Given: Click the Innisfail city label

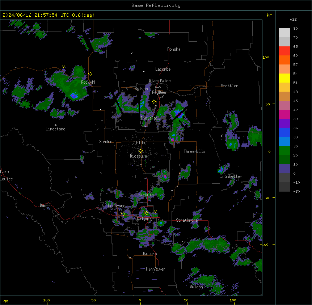Looking at the screenshot, I should pos(150,118).
